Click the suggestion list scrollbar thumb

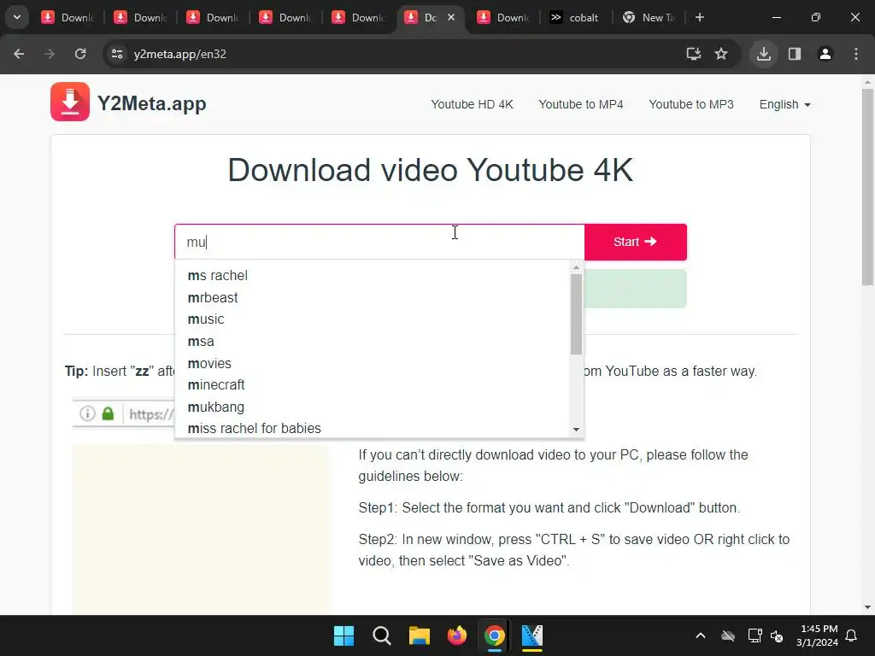(577, 314)
